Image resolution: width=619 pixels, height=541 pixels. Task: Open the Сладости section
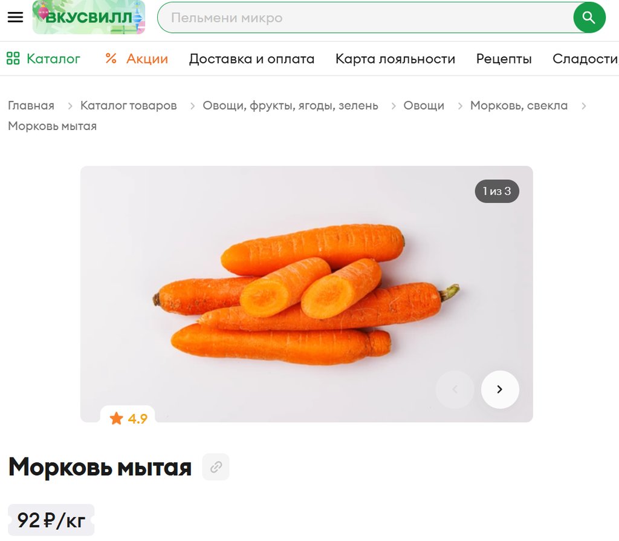585,59
